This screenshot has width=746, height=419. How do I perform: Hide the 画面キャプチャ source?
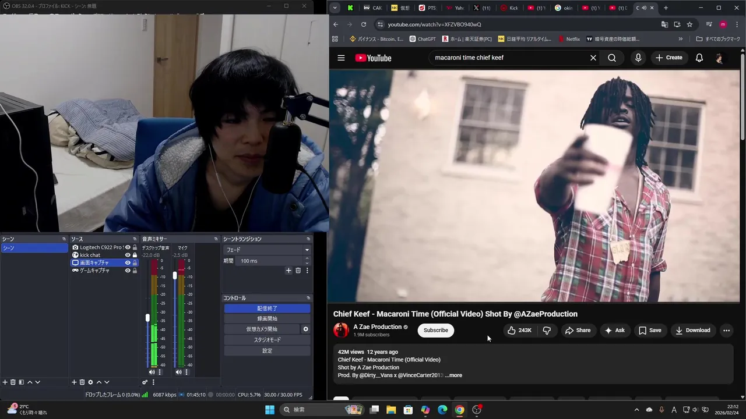point(128,262)
